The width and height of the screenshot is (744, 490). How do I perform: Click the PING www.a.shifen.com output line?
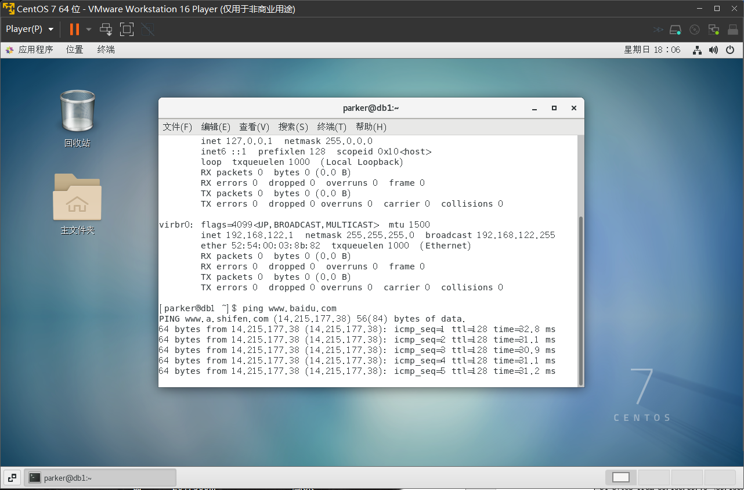[x=312, y=319]
